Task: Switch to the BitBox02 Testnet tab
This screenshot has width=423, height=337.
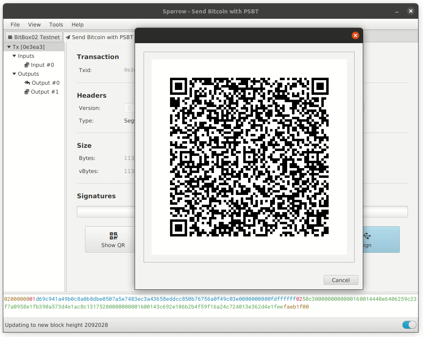Action: click(34, 37)
